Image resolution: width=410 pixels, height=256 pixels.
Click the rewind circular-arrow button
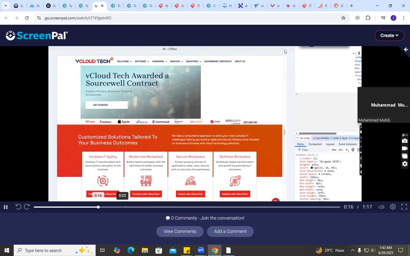click(18, 207)
